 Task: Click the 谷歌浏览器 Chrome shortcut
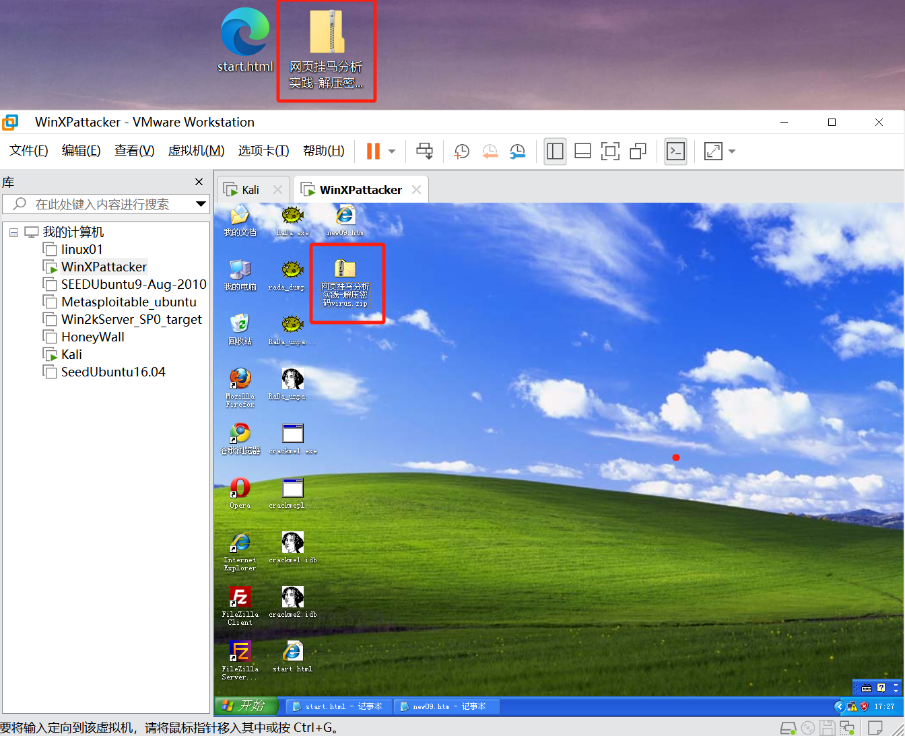coord(240,438)
